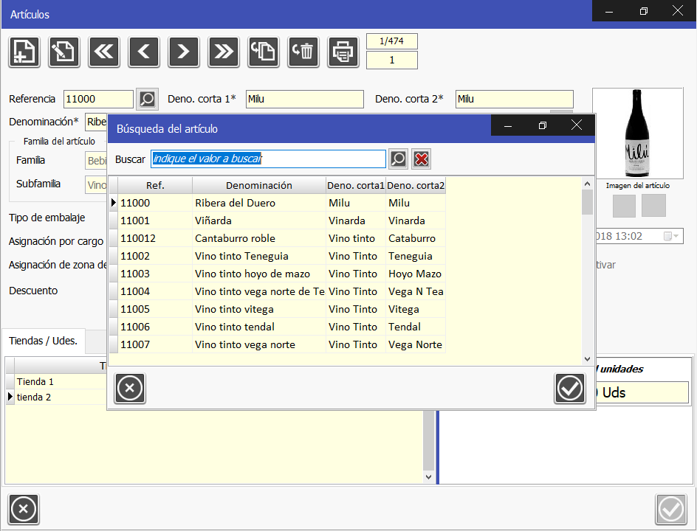Click the edit article toolbar icon
The image size is (697, 531).
[64, 52]
